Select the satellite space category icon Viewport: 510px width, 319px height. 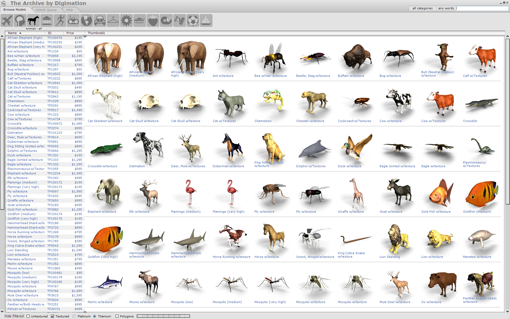pos(180,20)
